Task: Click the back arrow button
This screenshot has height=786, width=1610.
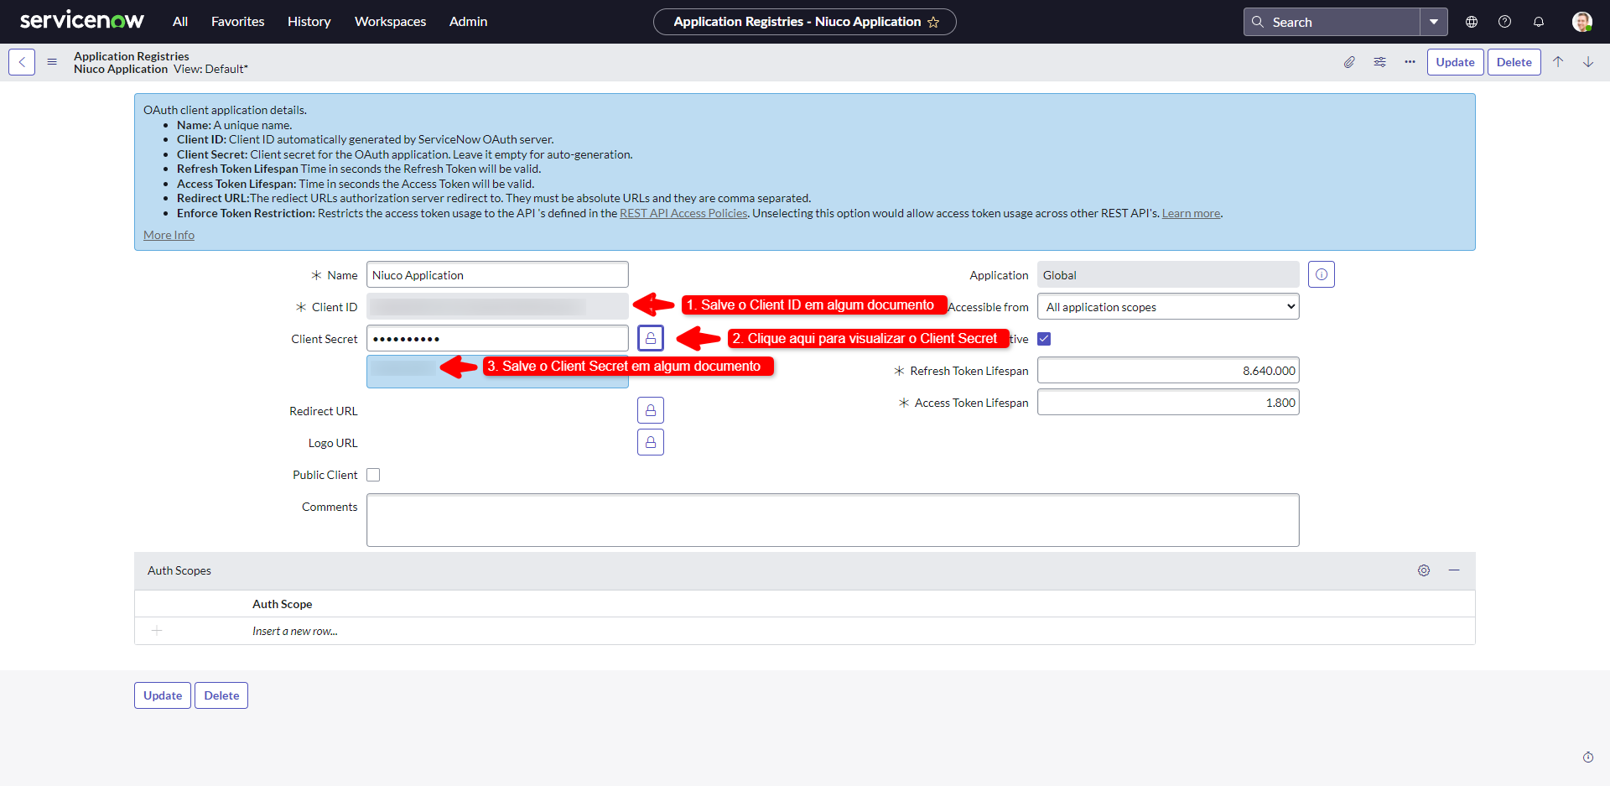Action: 22,62
